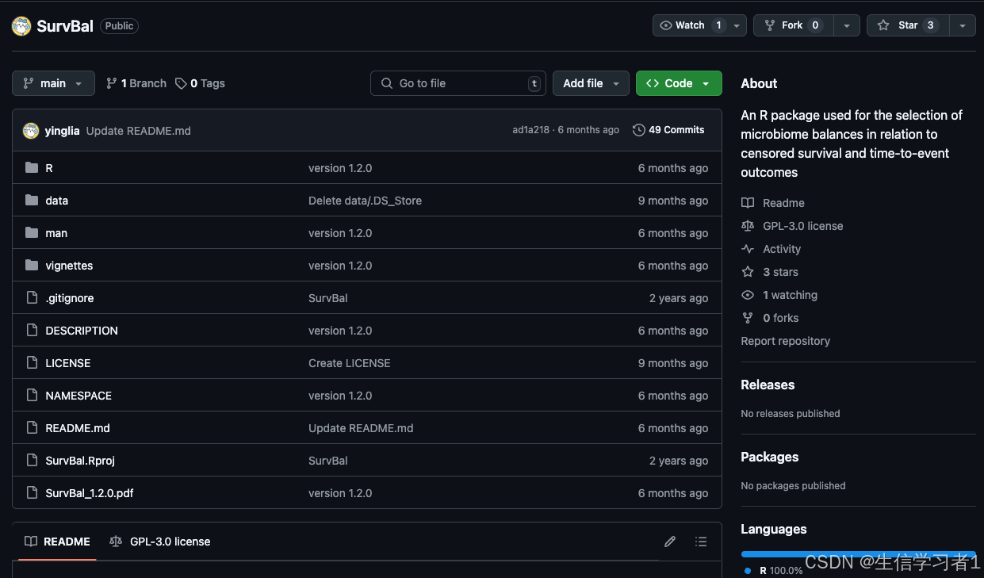
Task: Open the Releases heading link
Action: coord(768,385)
